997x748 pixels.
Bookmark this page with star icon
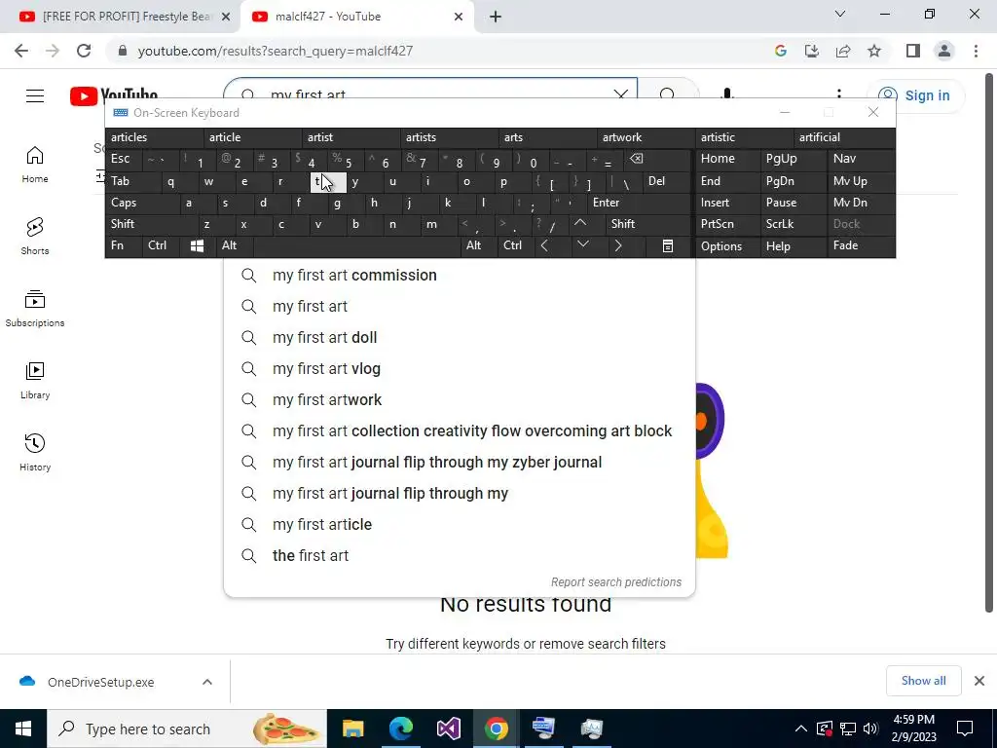pos(874,51)
